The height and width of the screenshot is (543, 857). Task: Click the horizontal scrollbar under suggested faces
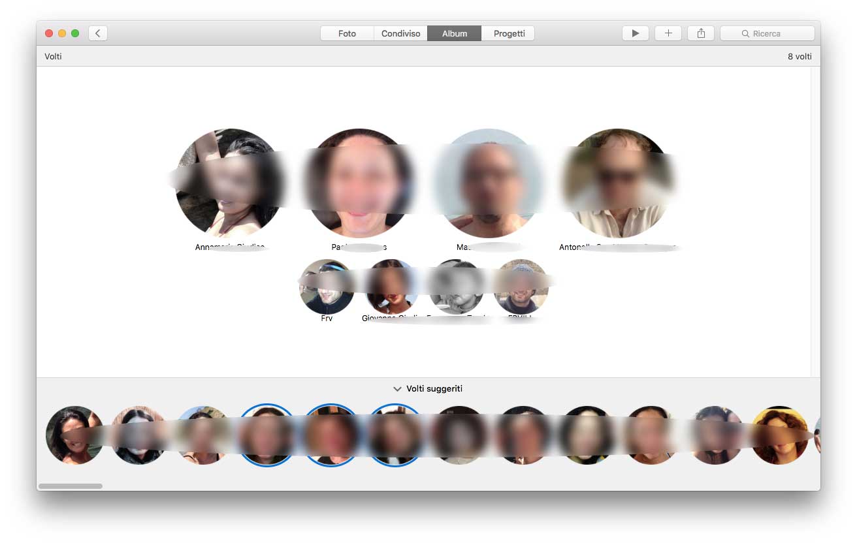pos(71,486)
